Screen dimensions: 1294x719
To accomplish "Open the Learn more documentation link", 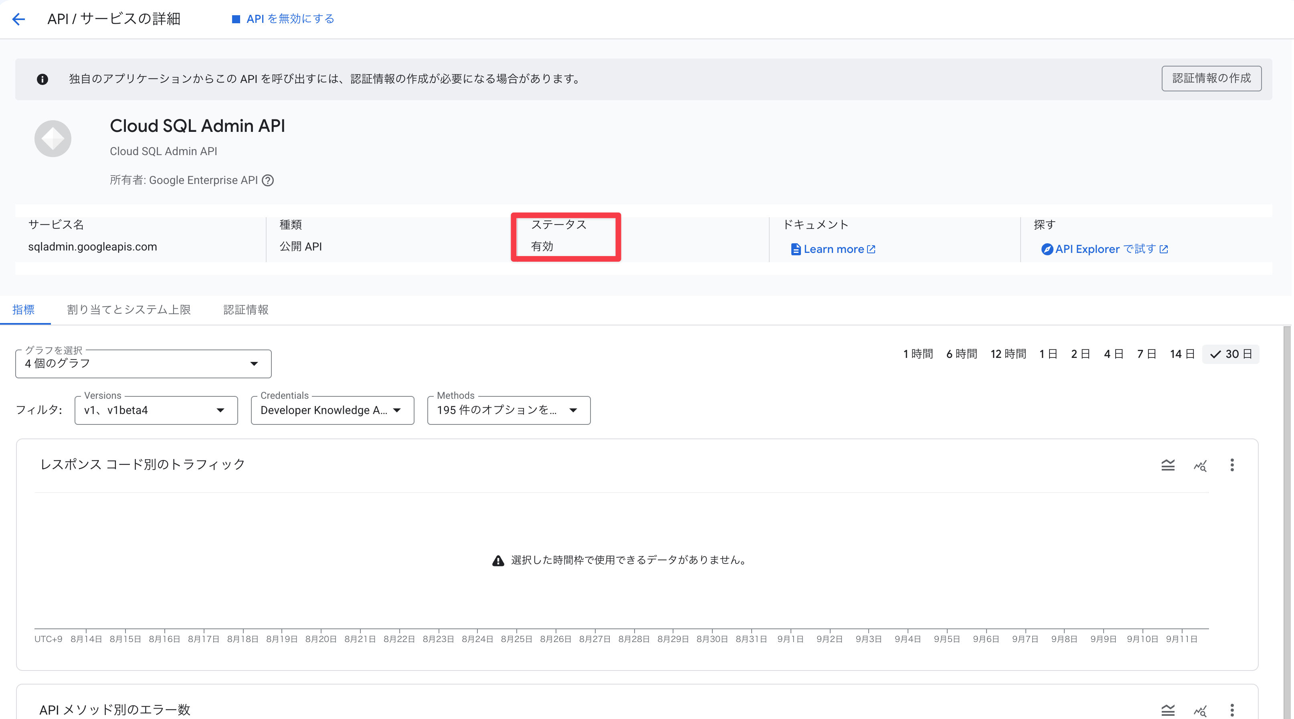I will coord(833,249).
